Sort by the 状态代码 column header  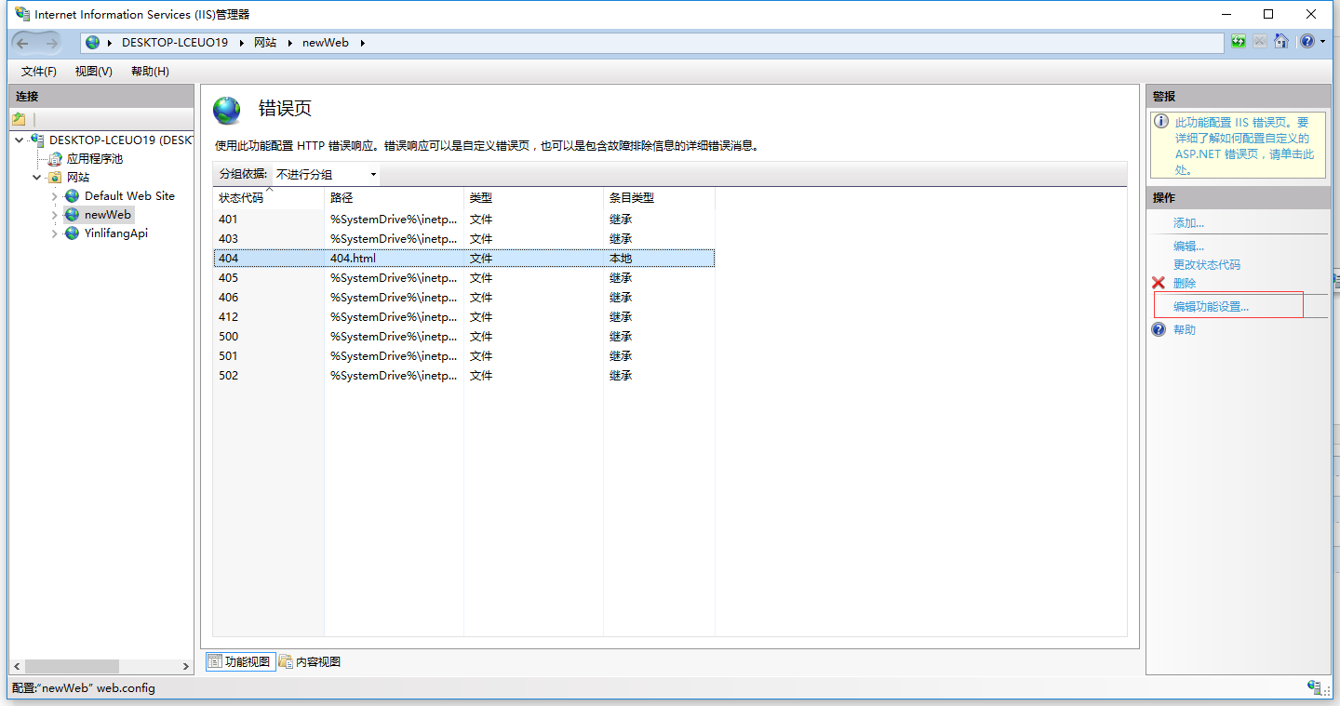point(242,198)
